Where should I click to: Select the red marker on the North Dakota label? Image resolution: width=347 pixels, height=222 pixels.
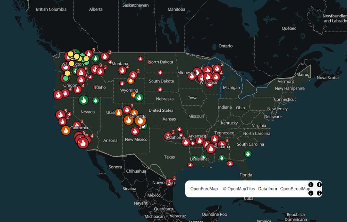tap(150, 62)
